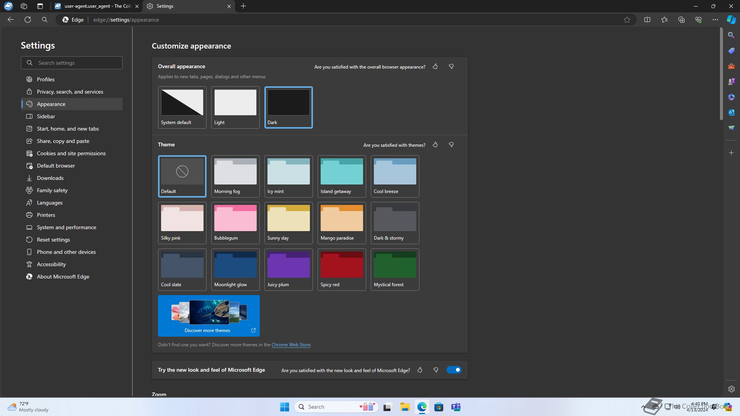The image size is (740, 416).
Task: Open split screen view icon
Action: click(647, 20)
